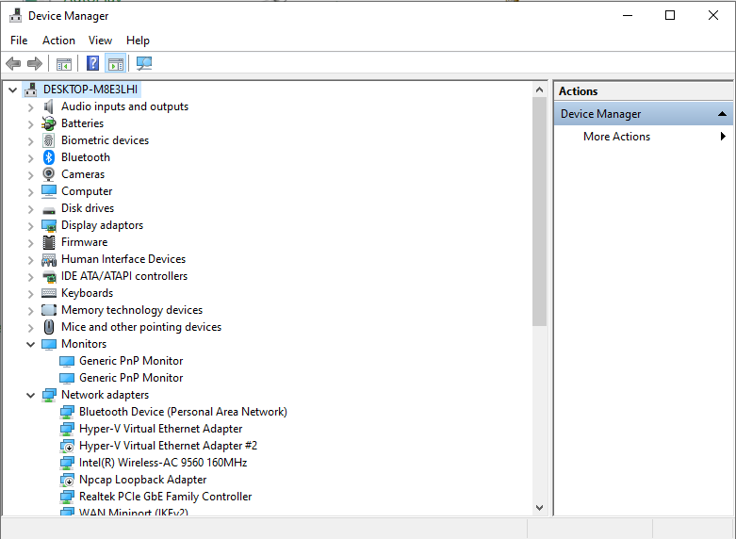The image size is (736, 539).
Task: Click the More Actions arrow
Action: click(723, 137)
